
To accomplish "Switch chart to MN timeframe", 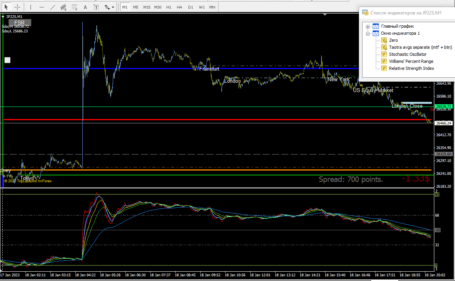I will (212, 7).
